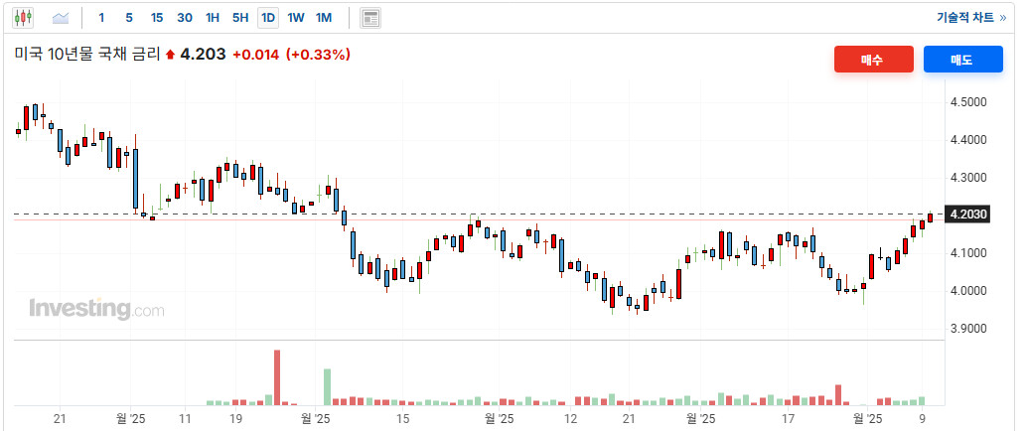This screenshot has width=1027, height=431.
Task: Click the 4.1000 axis label
Action: click(x=968, y=253)
